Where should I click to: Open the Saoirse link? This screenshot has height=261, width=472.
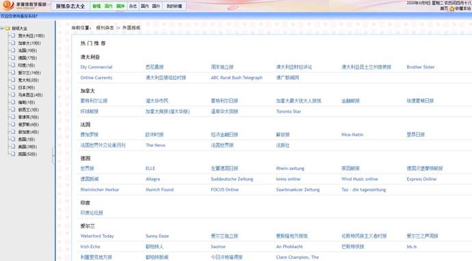218,247
